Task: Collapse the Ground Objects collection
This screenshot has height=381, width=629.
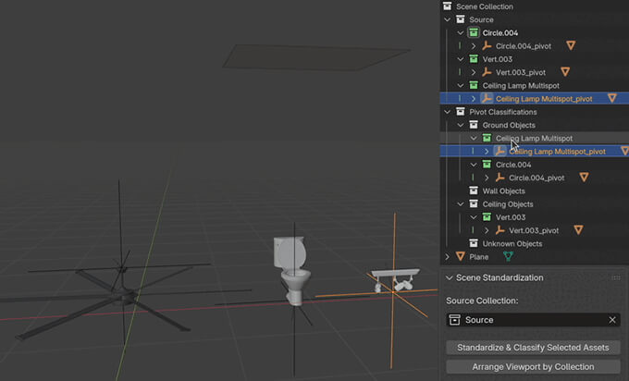Action: click(461, 125)
